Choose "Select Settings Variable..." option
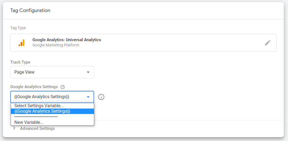The height and width of the screenshot is (141, 288). tap(39, 106)
